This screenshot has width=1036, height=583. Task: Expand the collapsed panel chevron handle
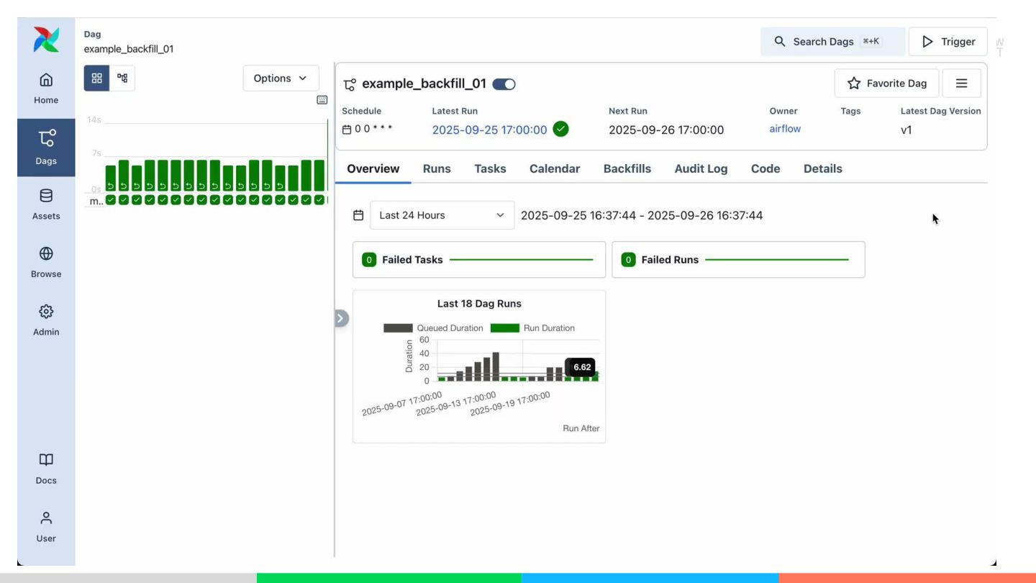[341, 318]
